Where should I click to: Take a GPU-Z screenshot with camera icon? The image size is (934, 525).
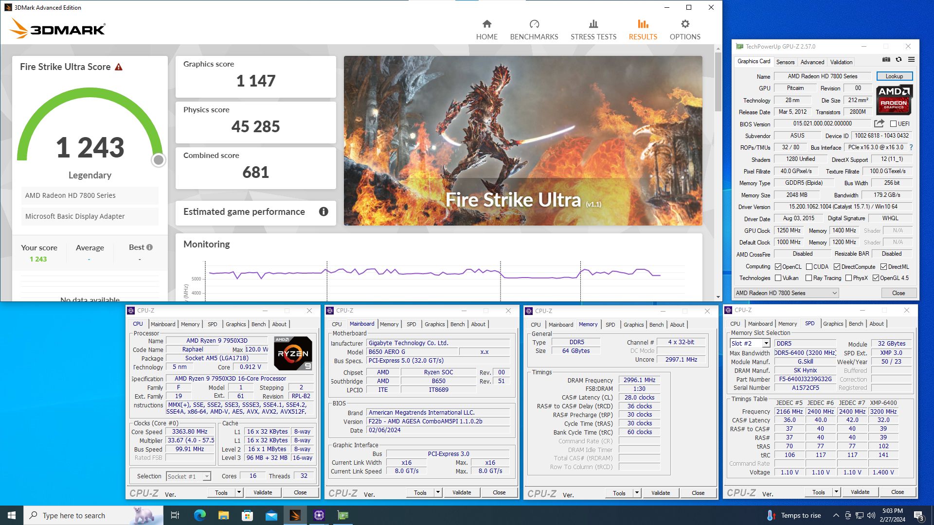pos(886,60)
